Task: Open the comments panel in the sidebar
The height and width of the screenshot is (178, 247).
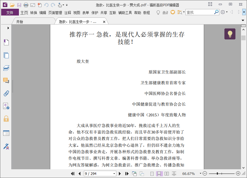Action: pos(6,81)
